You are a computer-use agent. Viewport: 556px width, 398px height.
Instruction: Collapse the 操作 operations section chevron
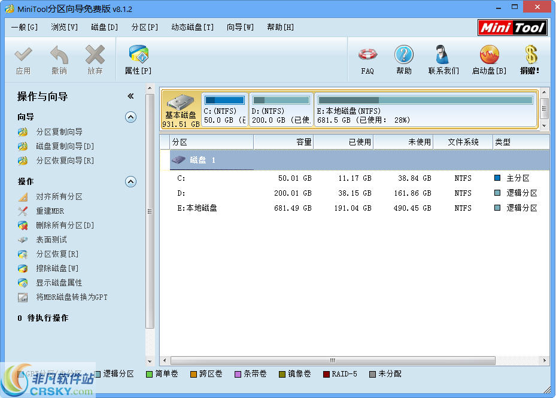click(x=130, y=181)
